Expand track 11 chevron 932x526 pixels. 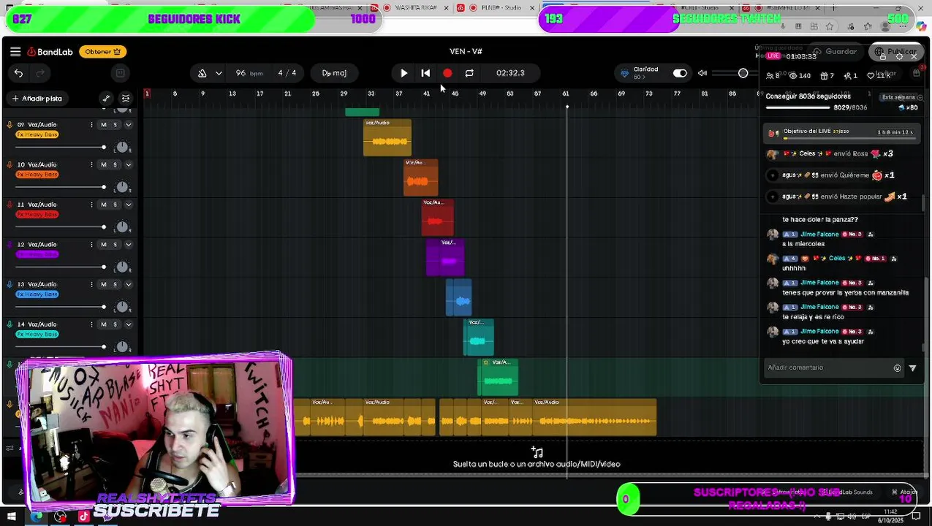click(x=128, y=205)
